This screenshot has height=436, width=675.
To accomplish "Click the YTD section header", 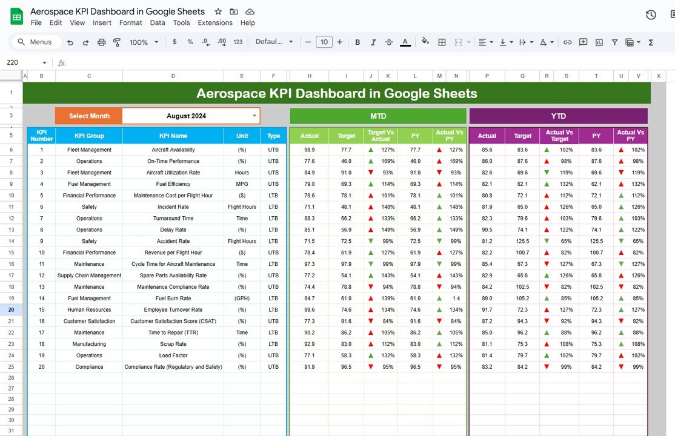I will [558, 116].
